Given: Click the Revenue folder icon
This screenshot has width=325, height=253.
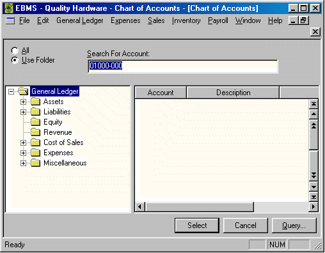Looking at the screenshot, I should tap(35, 132).
